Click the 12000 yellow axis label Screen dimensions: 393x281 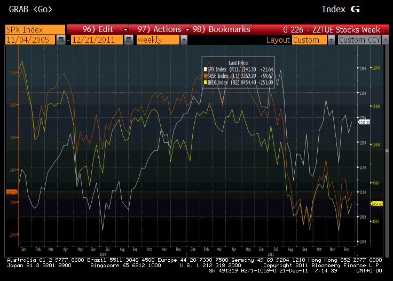tap(376, 68)
